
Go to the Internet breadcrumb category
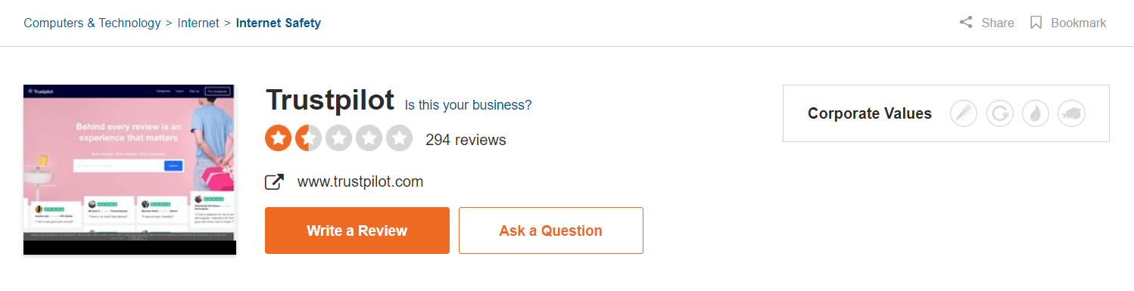199,23
